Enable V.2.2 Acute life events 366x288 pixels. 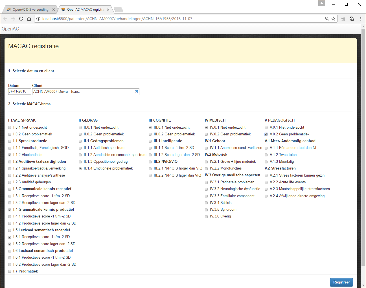pyautogui.click(x=266, y=183)
